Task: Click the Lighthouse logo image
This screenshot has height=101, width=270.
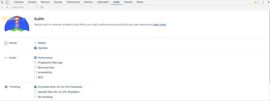Action: pos(16,24)
